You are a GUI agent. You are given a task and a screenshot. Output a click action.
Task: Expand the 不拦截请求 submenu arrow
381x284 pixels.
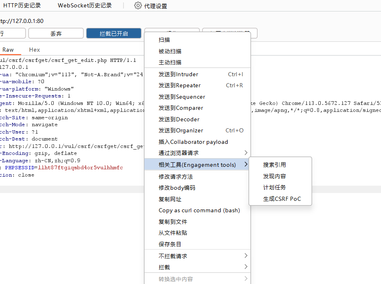tap(246, 256)
